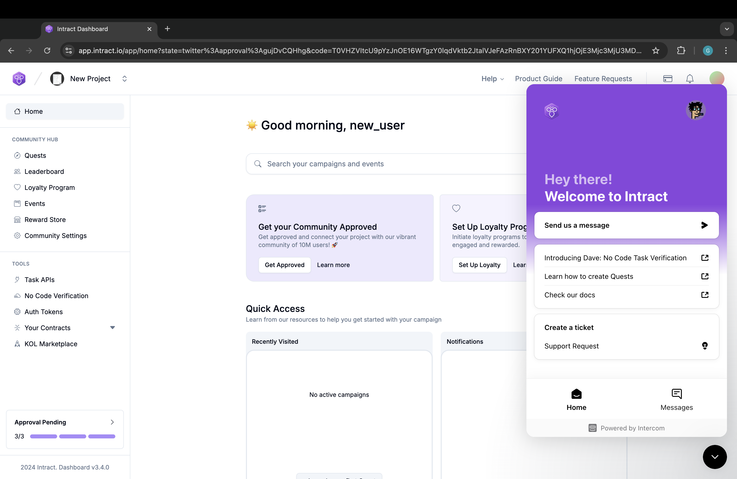Click the notification bell icon
Screen dimensions: 737x479
(x=690, y=79)
